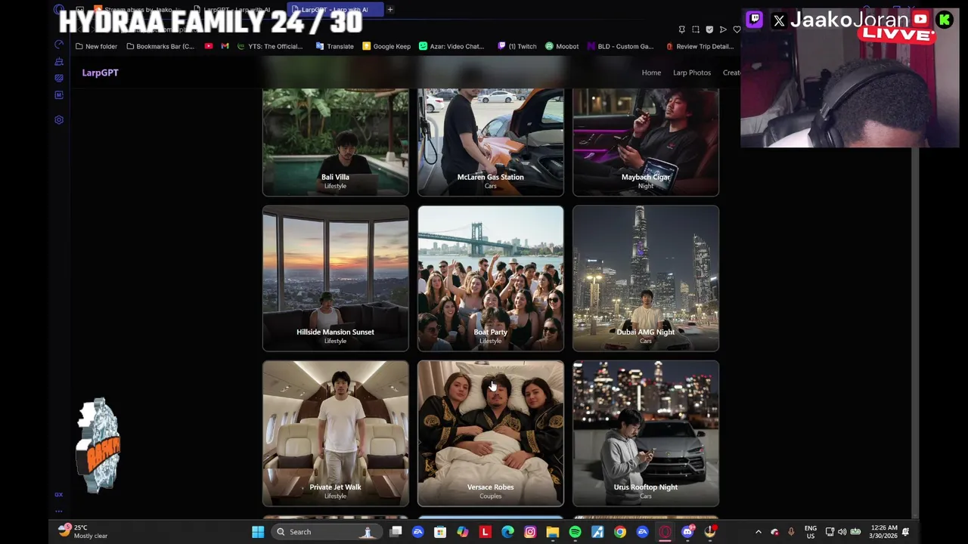Open the Bookmarks Bar folder
968x544 pixels.
point(160,46)
